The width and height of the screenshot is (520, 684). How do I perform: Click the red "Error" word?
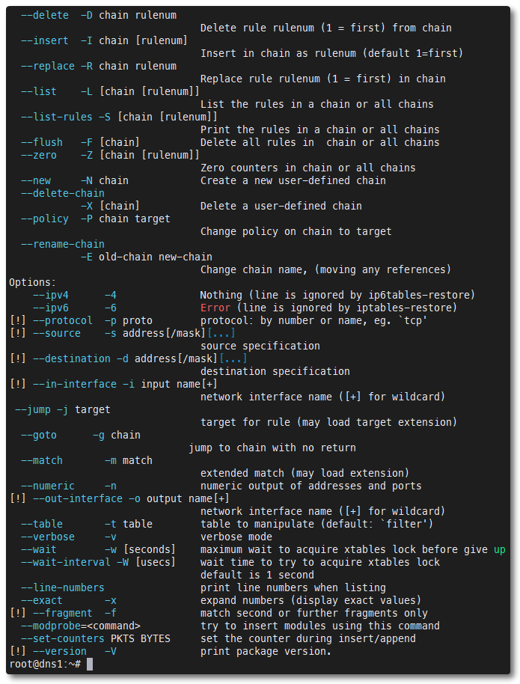(x=215, y=308)
